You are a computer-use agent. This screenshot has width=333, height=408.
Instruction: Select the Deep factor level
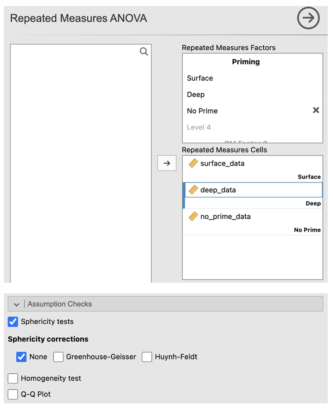pyautogui.click(x=196, y=94)
